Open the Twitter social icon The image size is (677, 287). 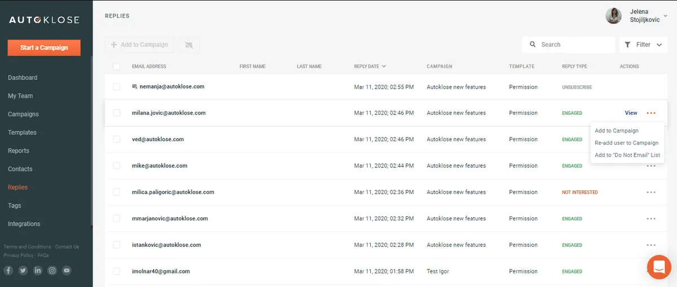pos(23,271)
